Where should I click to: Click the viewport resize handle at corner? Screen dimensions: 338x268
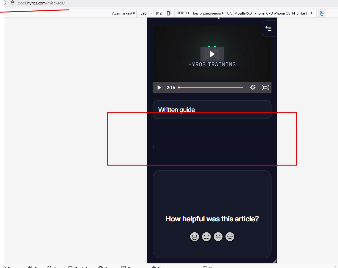pos(275,261)
